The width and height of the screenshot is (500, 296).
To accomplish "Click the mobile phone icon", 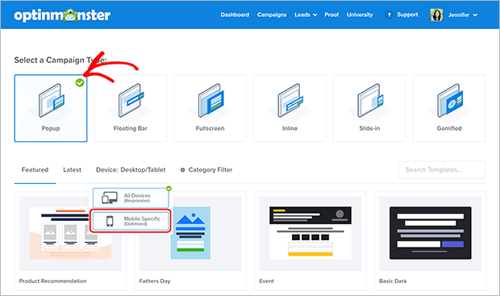I will pos(110,221).
